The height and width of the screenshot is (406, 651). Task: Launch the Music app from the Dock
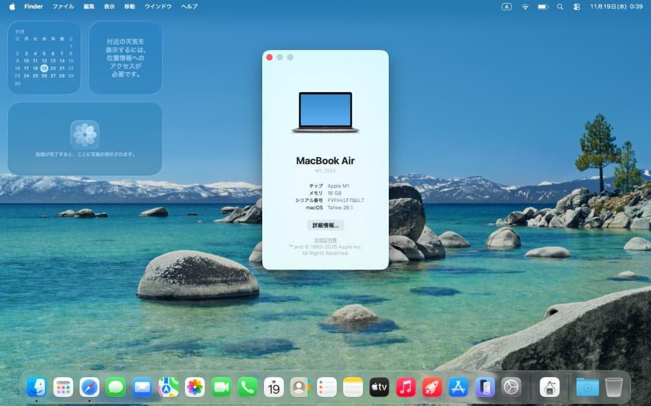pyautogui.click(x=404, y=387)
